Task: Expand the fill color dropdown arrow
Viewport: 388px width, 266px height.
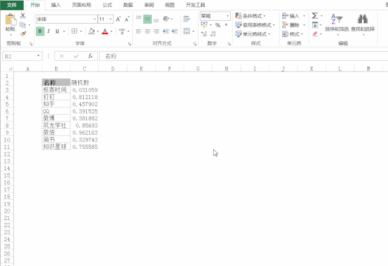Action: coord(98,32)
